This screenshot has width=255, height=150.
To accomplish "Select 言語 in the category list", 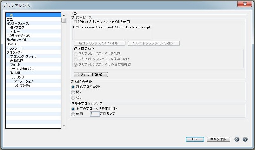I will pyautogui.click(x=33, y=19).
